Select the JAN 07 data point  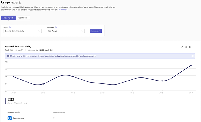click(191, 65)
